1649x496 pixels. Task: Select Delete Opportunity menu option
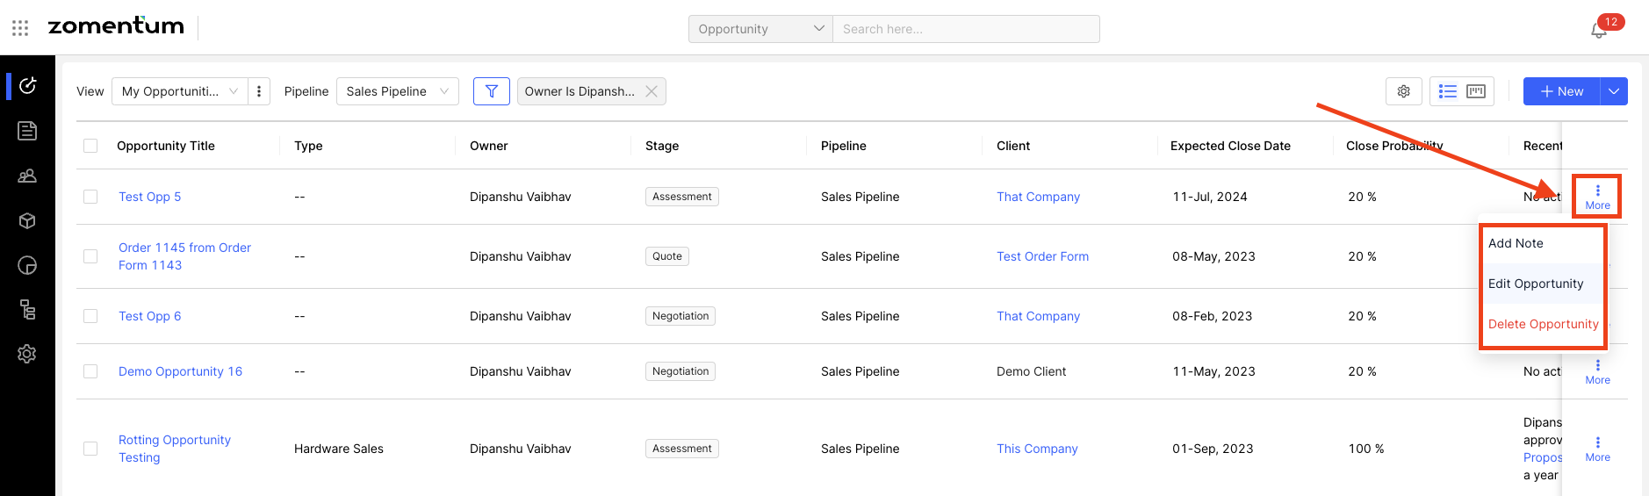click(1543, 324)
